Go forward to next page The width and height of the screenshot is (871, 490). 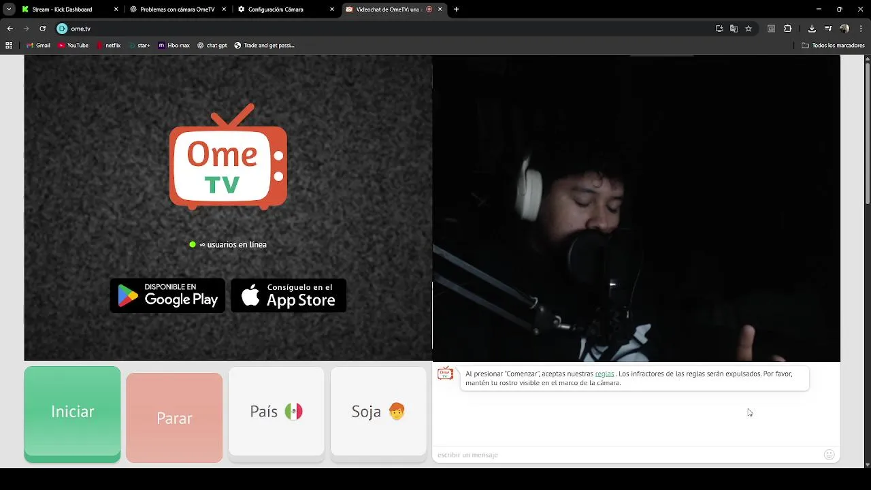point(26,29)
